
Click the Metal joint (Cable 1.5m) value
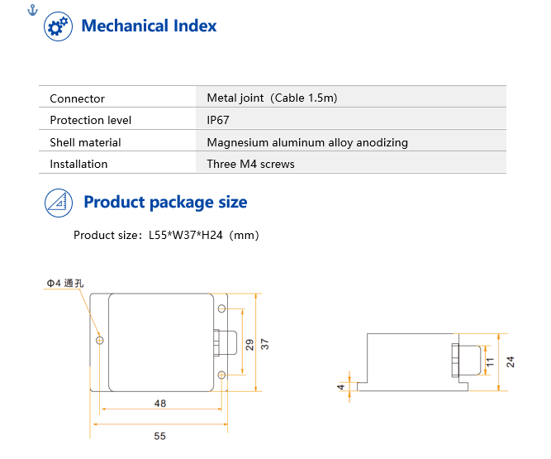tap(272, 98)
